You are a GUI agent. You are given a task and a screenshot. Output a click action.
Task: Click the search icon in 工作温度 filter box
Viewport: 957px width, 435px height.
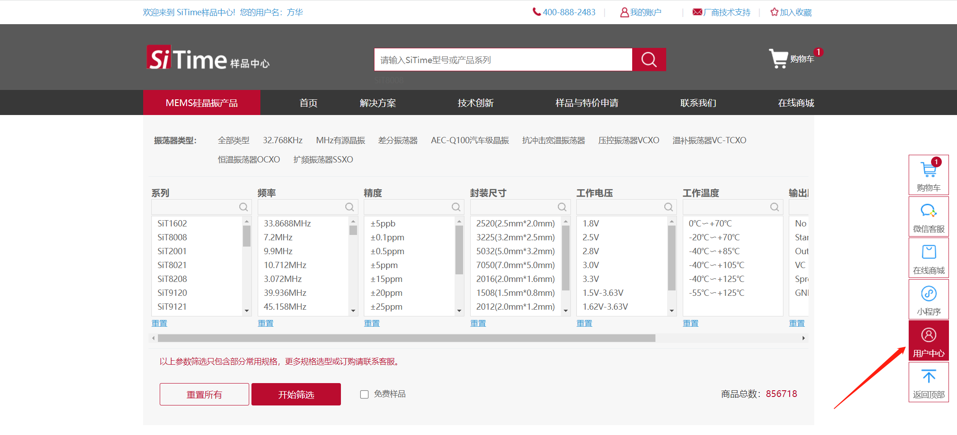coord(774,207)
